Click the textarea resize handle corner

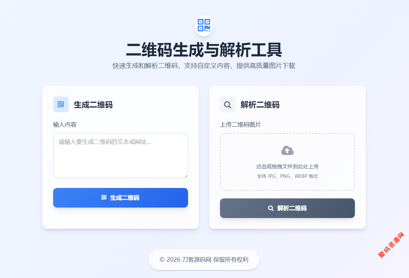[x=186, y=176]
